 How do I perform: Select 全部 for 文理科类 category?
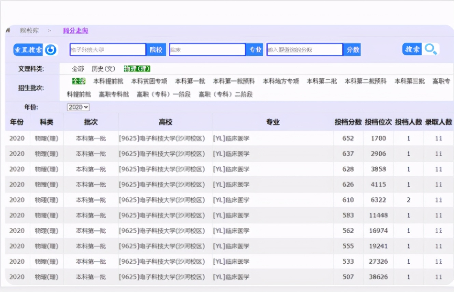point(78,68)
